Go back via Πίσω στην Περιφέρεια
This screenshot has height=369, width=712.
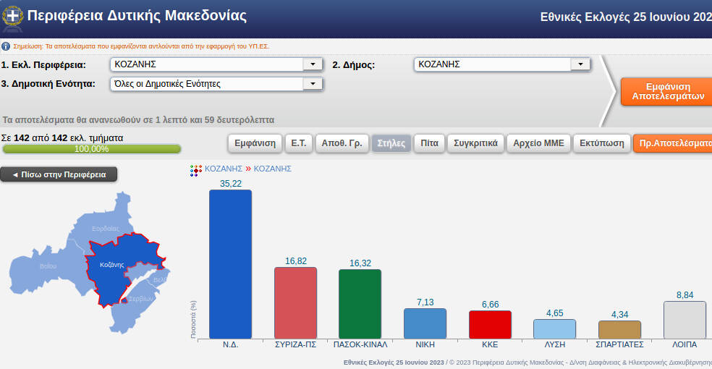[x=59, y=174]
